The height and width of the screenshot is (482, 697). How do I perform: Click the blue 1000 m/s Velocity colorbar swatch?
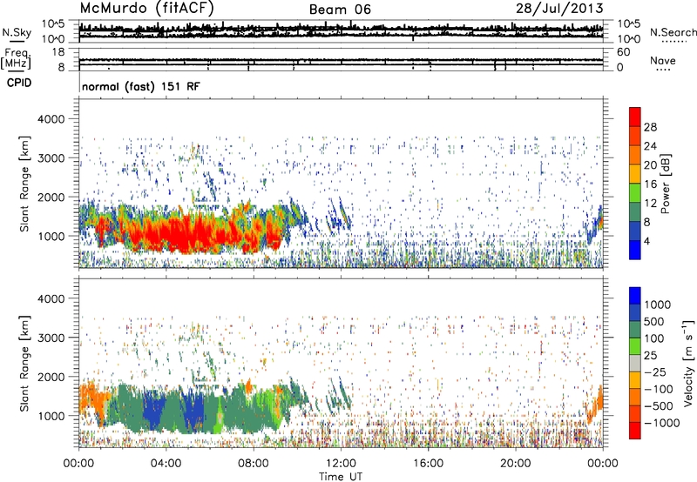click(635, 296)
